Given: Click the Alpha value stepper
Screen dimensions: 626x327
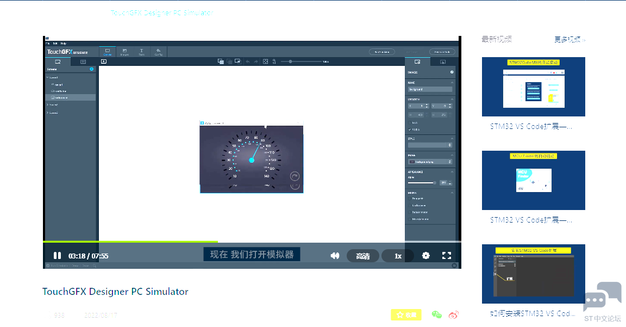Looking at the screenshot, I should click(x=450, y=183).
